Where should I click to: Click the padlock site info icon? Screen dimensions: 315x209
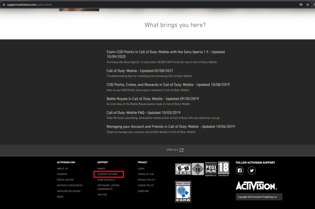4,5
